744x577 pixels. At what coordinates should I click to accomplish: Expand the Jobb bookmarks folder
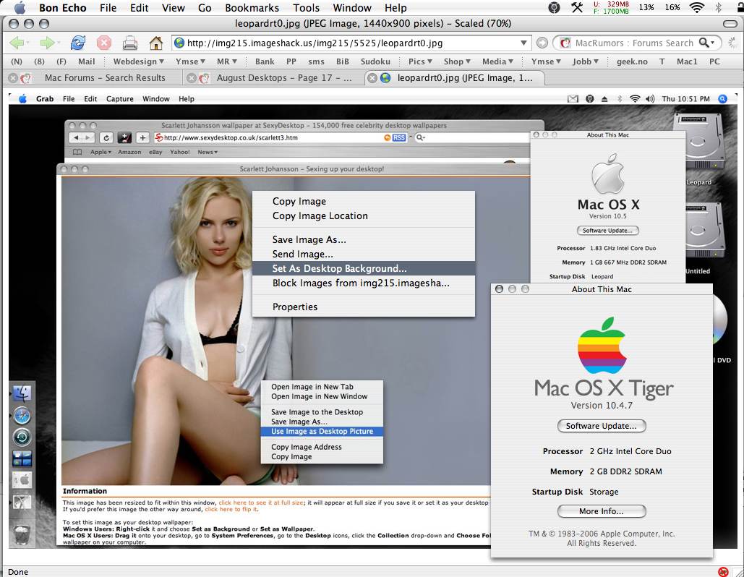point(586,61)
